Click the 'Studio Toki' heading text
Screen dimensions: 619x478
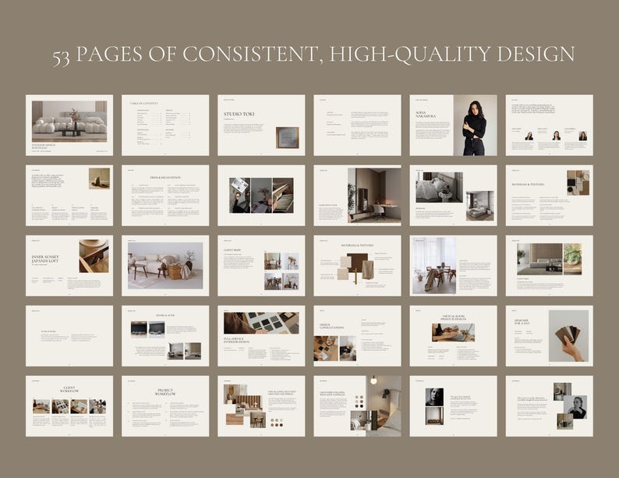pyautogui.click(x=239, y=114)
